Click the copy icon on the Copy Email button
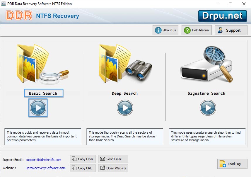 (74, 159)
